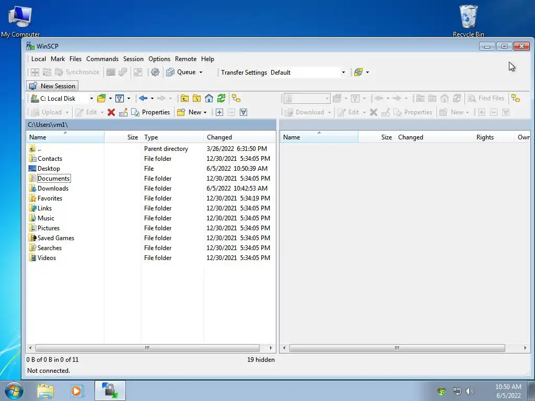The height and width of the screenshot is (401, 535).
Task: Open the Windows Start menu
Action: pyautogui.click(x=14, y=391)
